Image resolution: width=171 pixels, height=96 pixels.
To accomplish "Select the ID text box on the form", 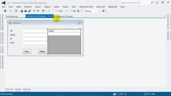I will (35, 31).
